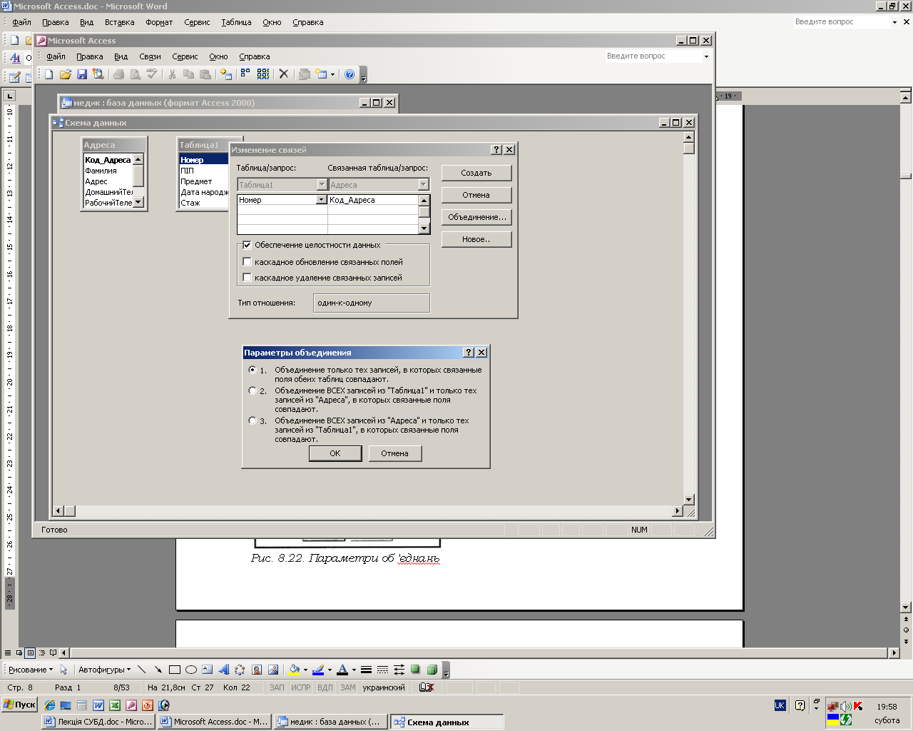
Task: Click the Font Color A swatch
Action: 342,670
